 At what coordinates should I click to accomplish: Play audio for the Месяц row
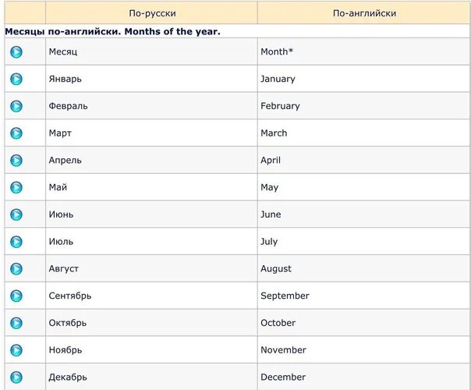click(x=16, y=52)
